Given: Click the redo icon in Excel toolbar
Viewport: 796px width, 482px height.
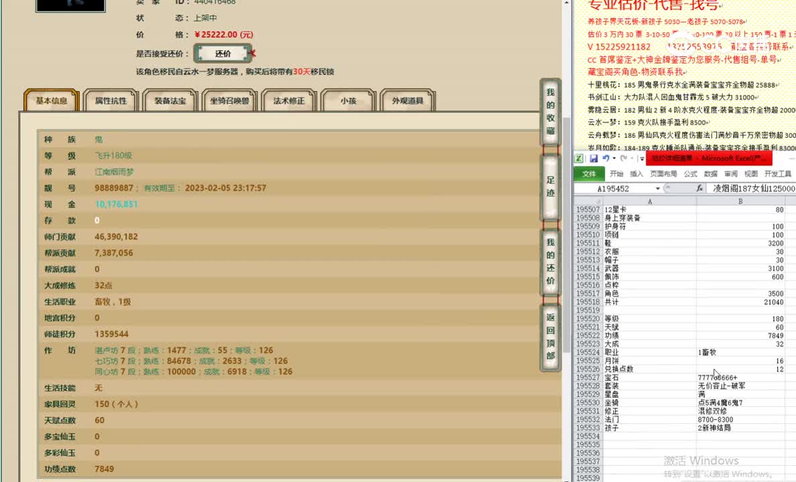Looking at the screenshot, I should coord(623,158).
